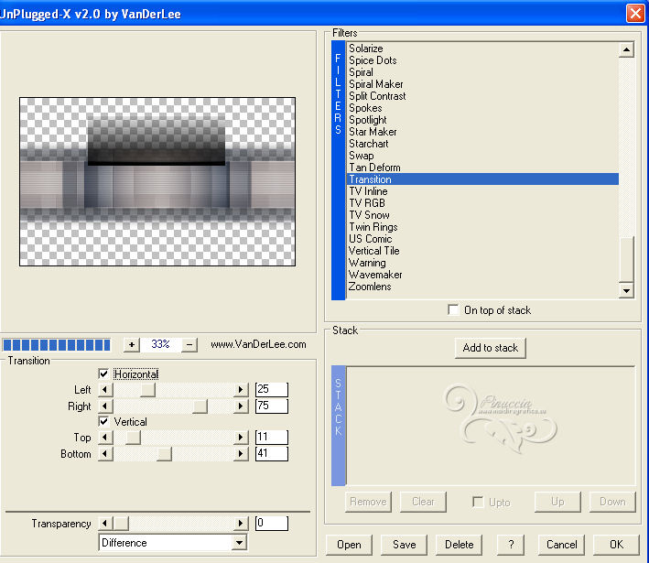Click the Delete button
This screenshot has width=649, height=563.
click(x=459, y=545)
